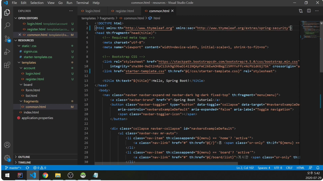323x181 pixels.
Task: Collapse the account folder
Action: [21, 68]
